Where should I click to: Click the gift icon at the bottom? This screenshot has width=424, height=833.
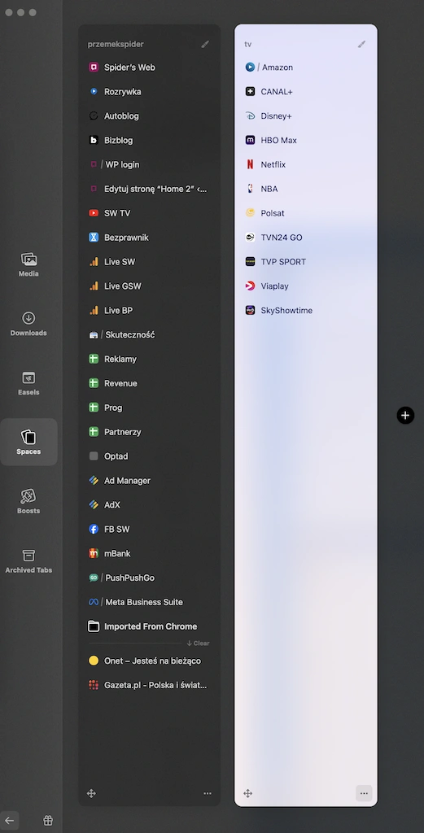(x=48, y=820)
